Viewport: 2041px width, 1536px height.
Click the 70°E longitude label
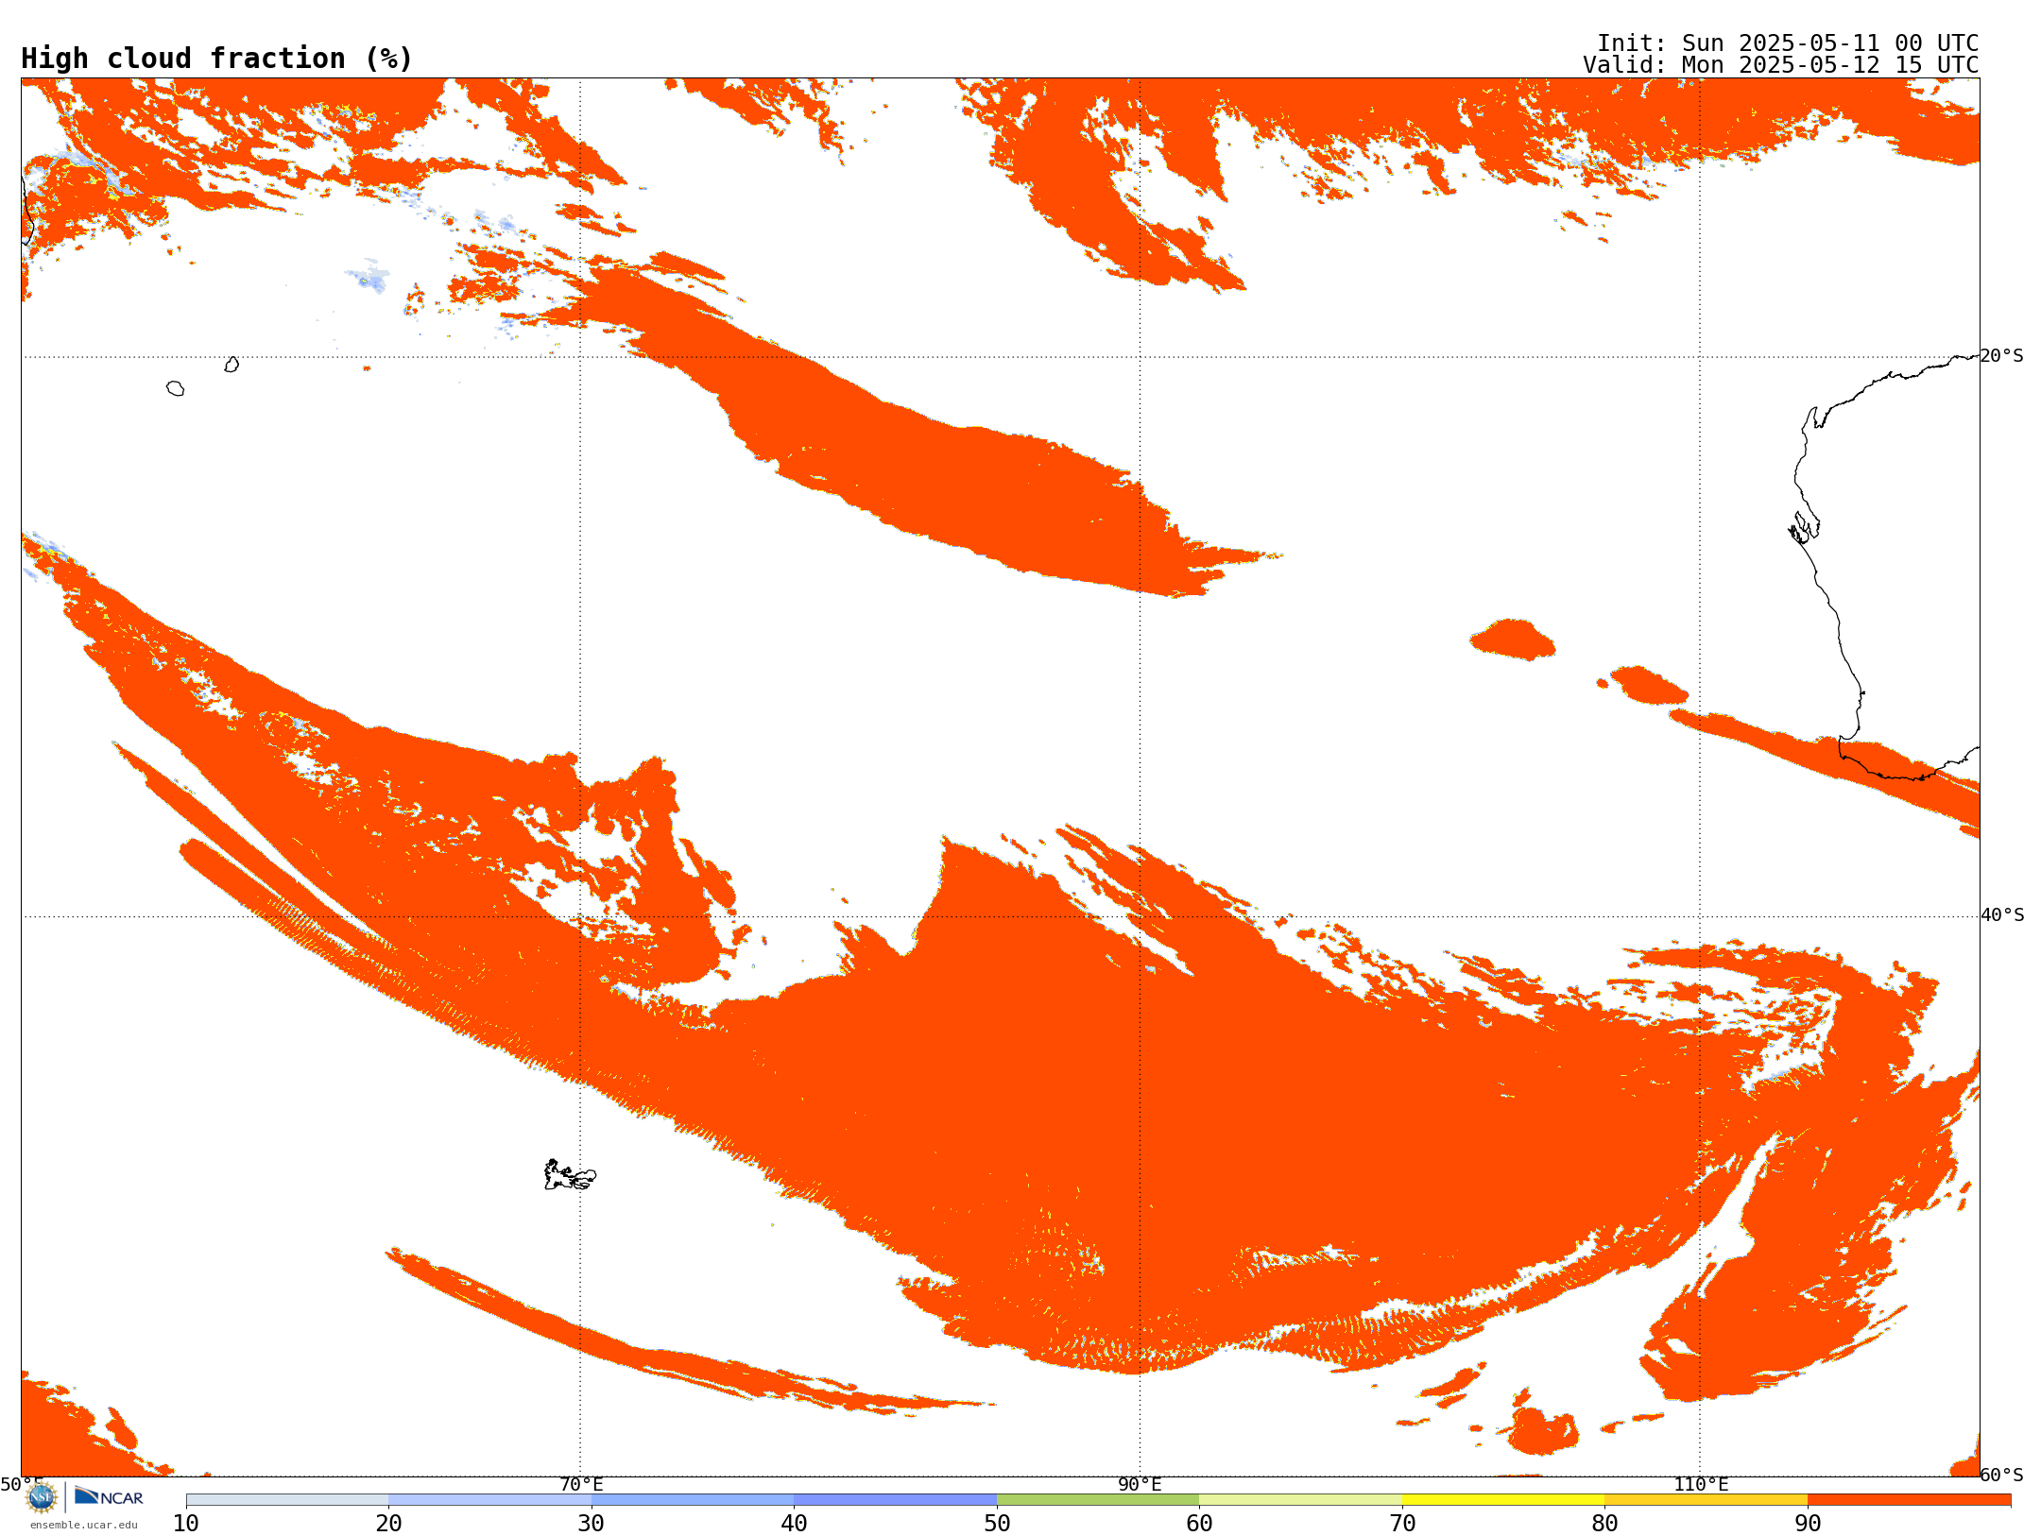pos(581,1484)
